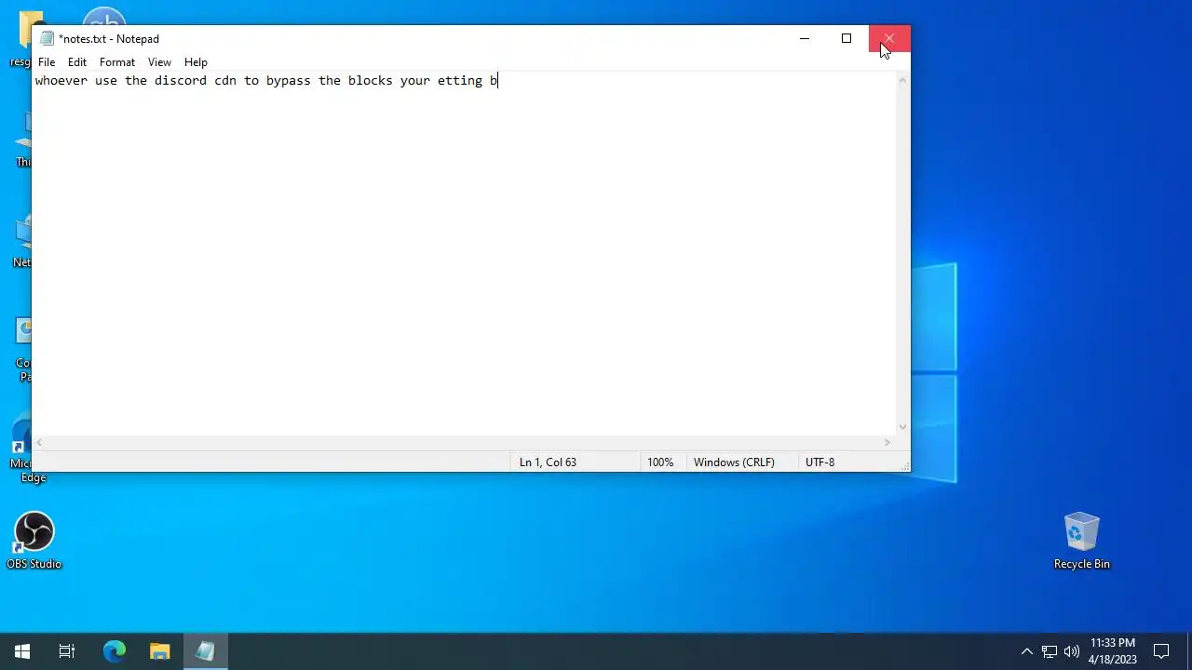This screenshot has height=670, width=1192.
Task: Click vertical scrollbar up arrow
Action: (902, 81)
